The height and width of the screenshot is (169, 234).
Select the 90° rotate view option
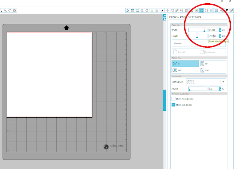(x=204, y=64)
